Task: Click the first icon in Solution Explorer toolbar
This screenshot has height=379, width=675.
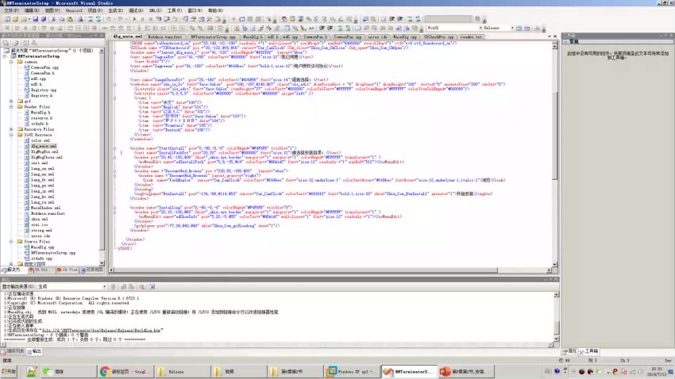Action: click(6, 43)
